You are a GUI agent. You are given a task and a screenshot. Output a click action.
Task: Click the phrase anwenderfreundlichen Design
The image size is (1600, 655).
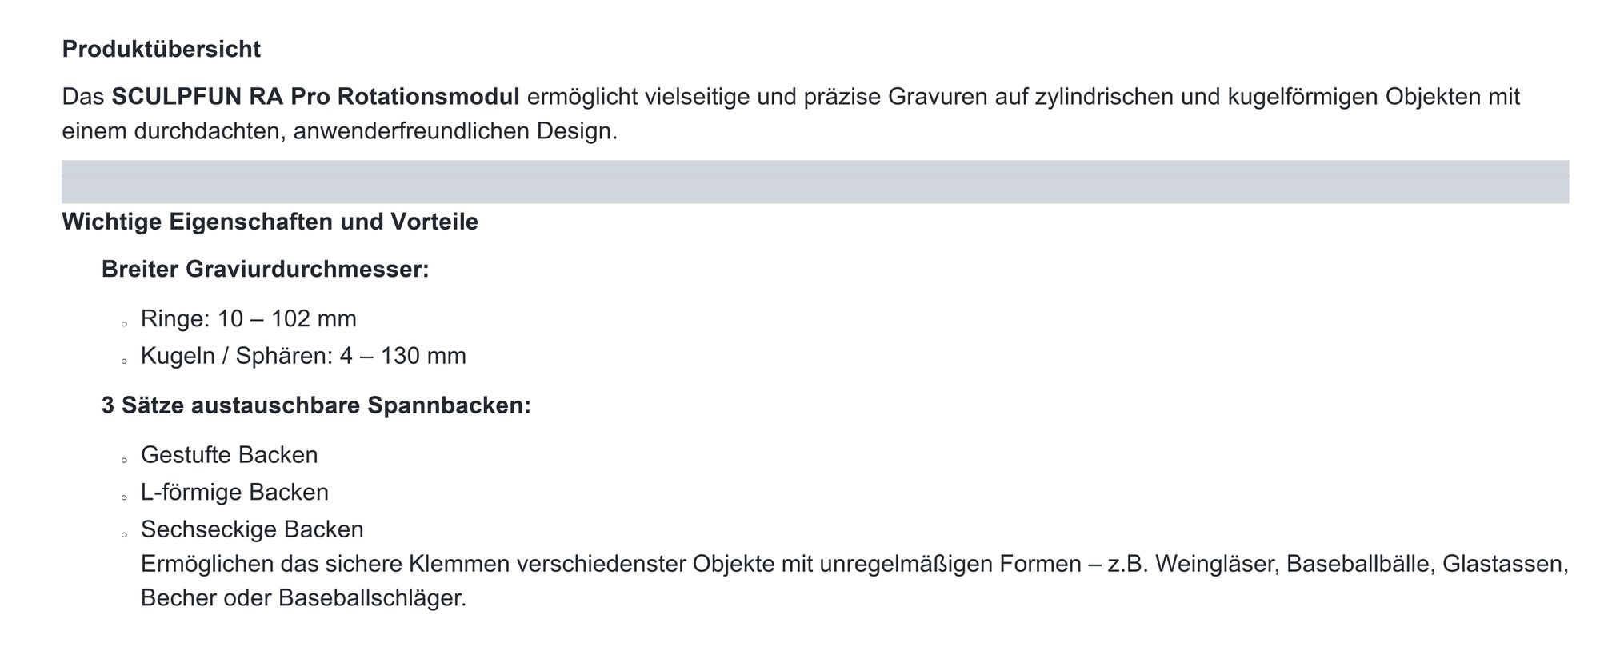coord(456,131)
